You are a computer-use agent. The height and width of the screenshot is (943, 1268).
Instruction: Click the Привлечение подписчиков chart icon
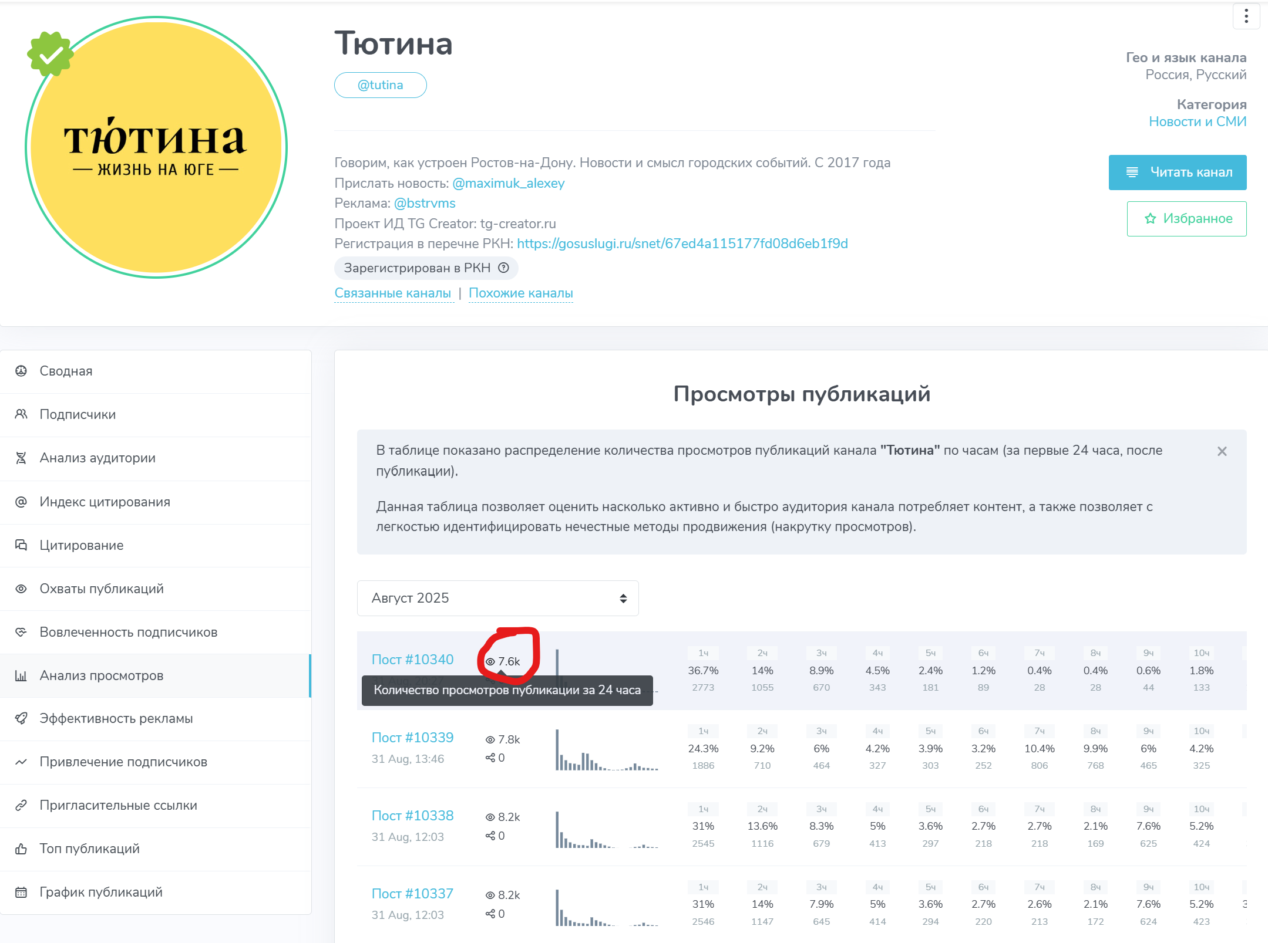[21, 762]
